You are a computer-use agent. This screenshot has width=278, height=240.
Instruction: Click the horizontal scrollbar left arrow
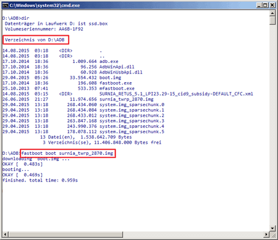pos(6,234)
